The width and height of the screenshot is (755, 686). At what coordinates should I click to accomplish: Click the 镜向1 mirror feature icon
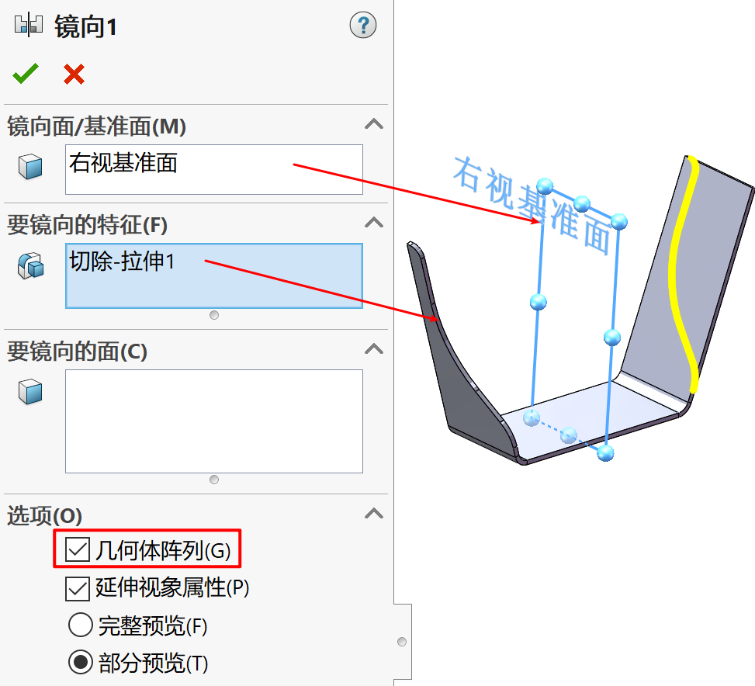[29, 25]
